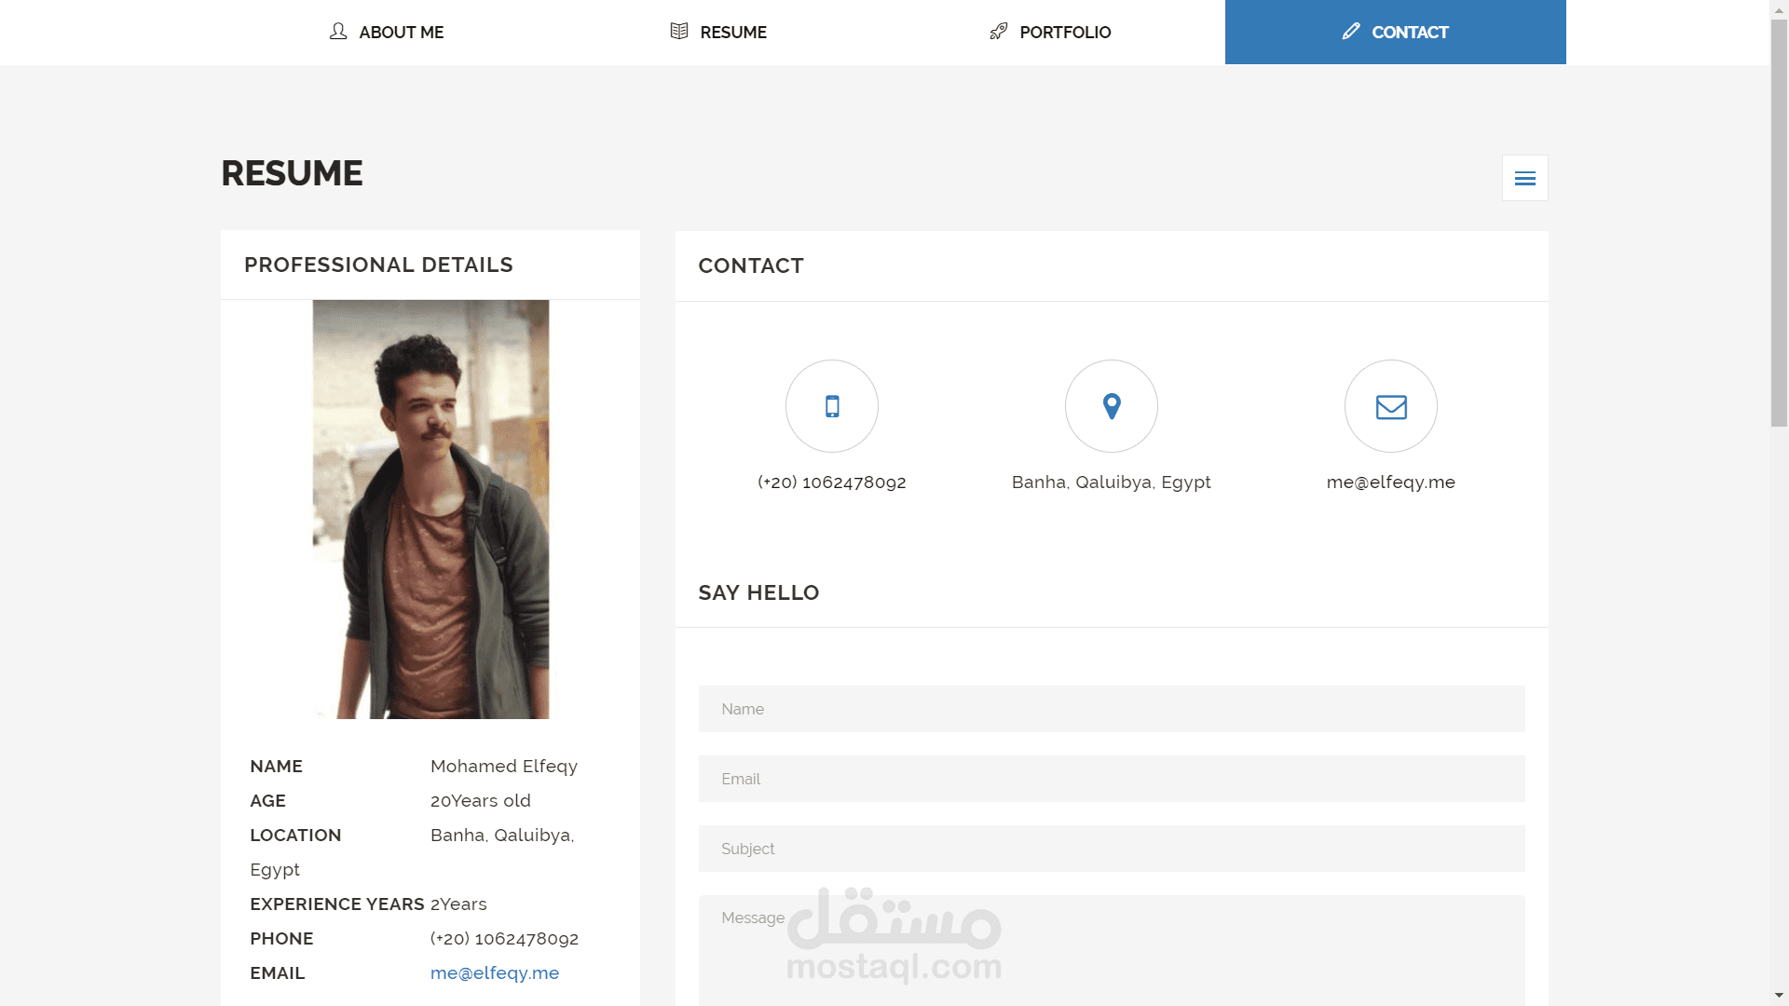Click the rocket icon beside Portfolio
Screen dimensions: 1789x1006
(x=998, y=32)
